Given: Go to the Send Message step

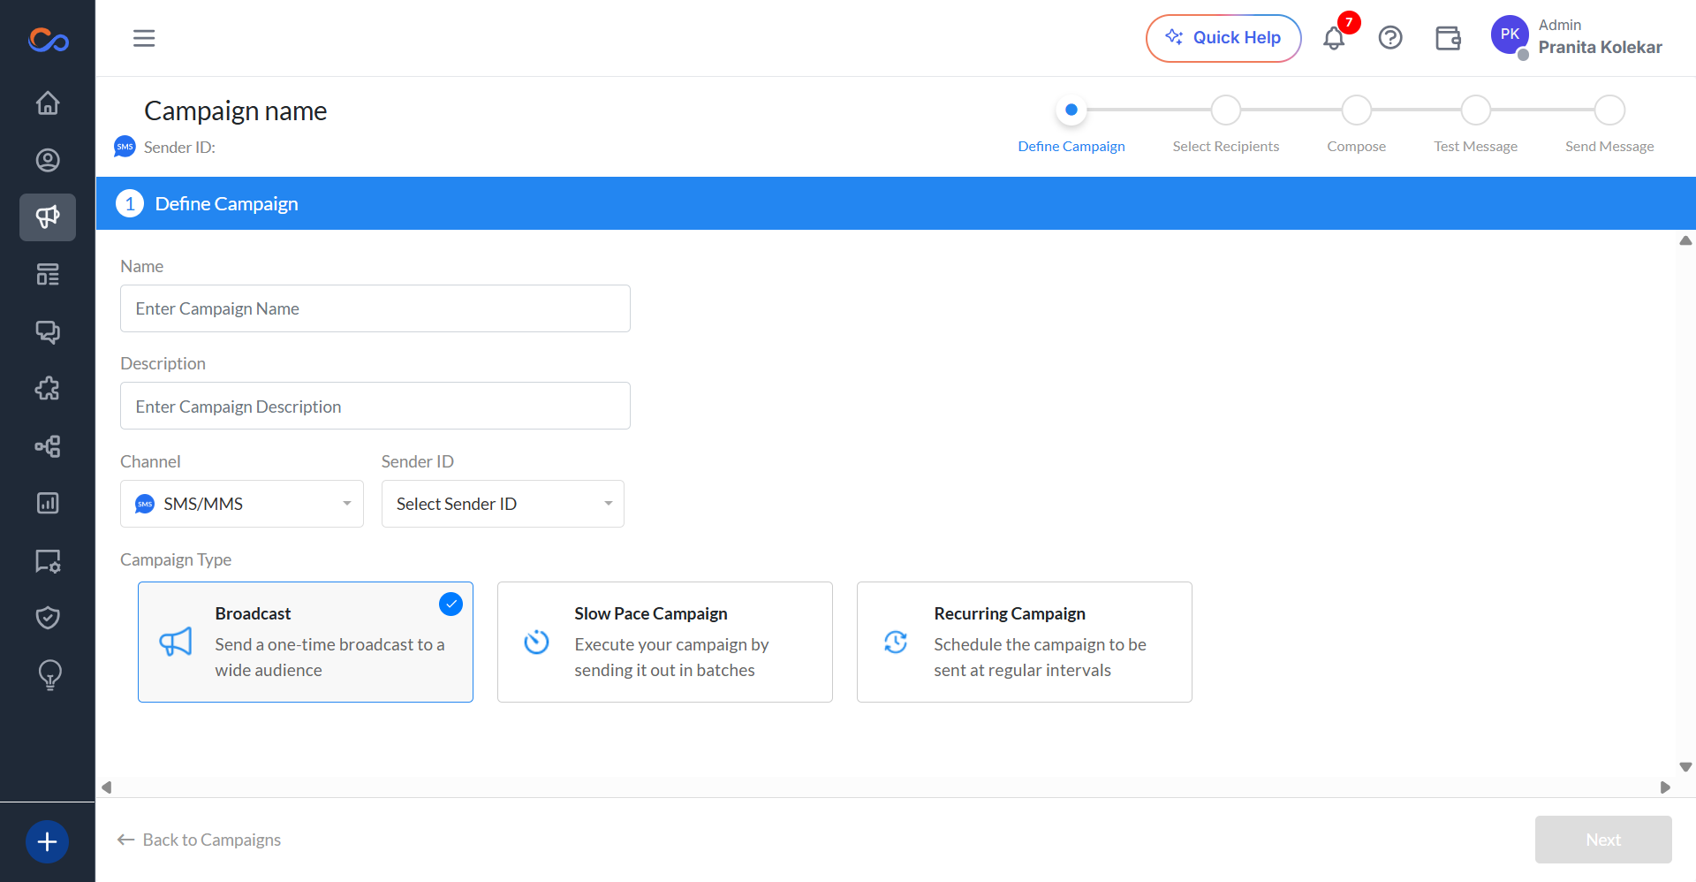Looking at the screenshot, I should click(1609, 124).
